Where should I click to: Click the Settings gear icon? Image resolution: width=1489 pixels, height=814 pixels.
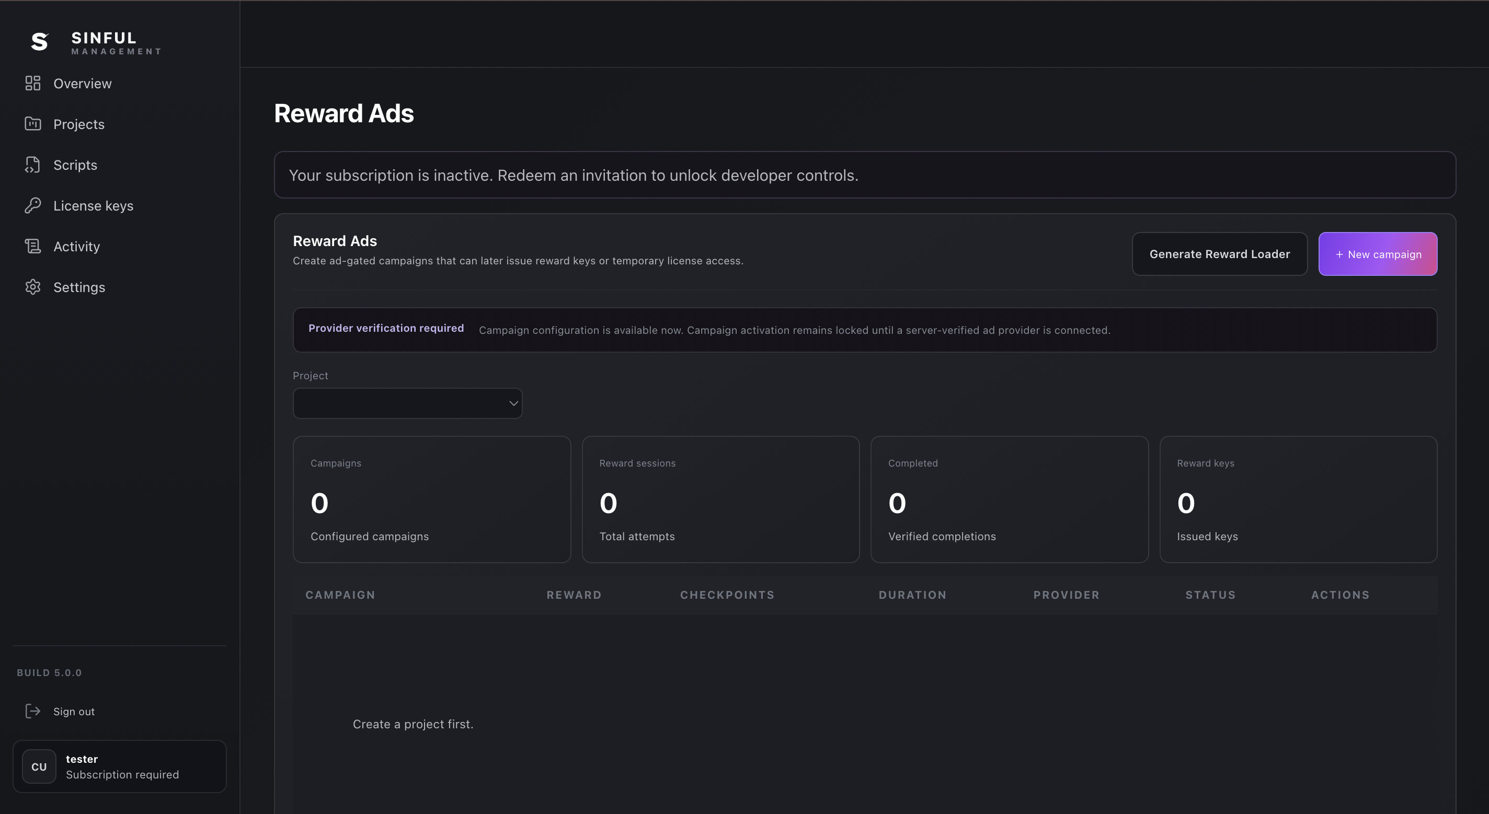pos(33,286)
